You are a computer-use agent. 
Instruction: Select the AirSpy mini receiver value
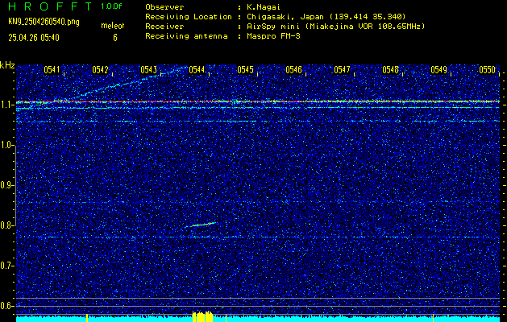[x=335, y=26]
